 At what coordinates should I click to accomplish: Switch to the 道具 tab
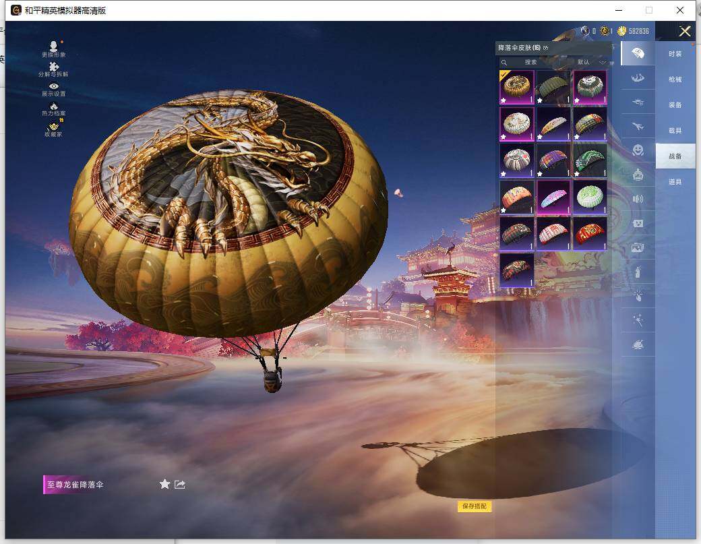point(675,181)
